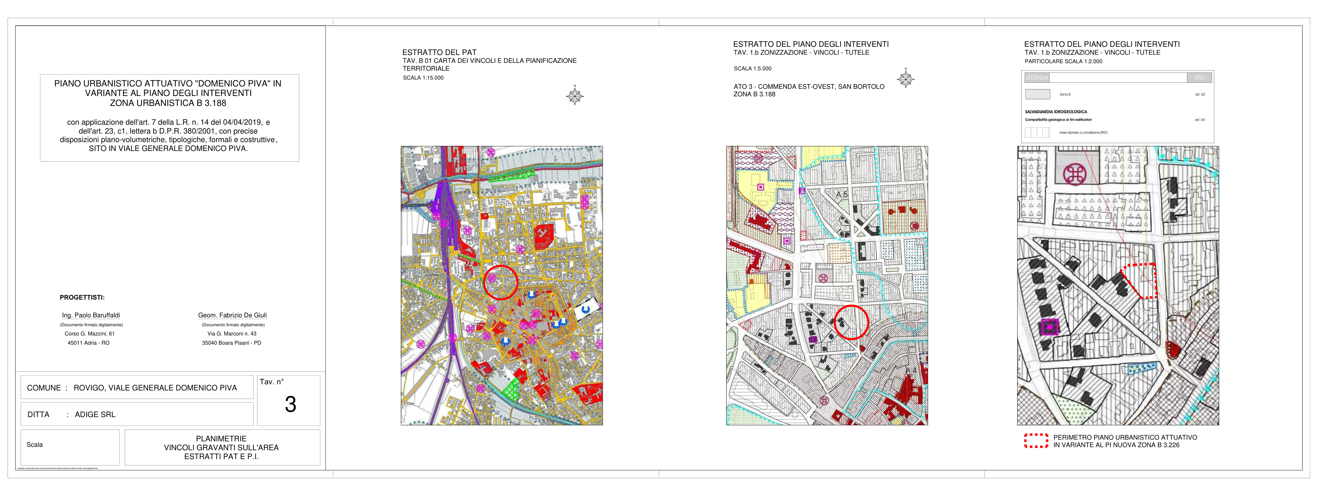
Task: Click 'SCALA 1:5.000' text
Action: [753, 69]
